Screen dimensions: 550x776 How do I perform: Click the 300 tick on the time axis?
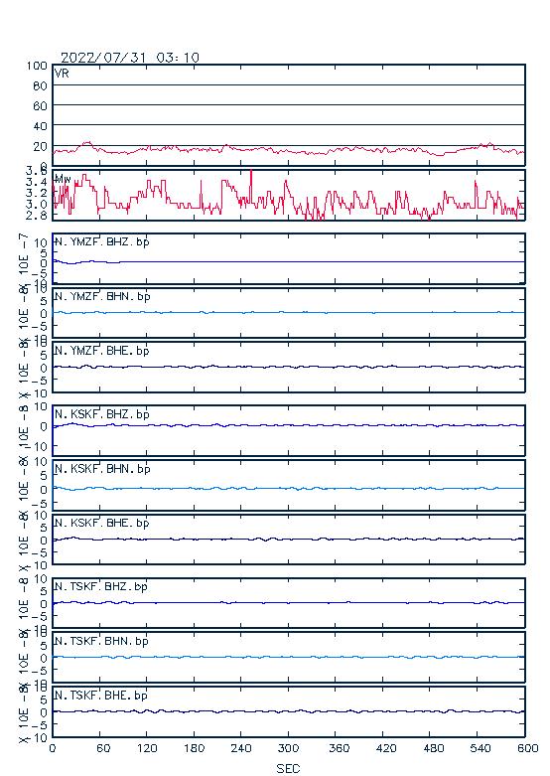[288, 748]
